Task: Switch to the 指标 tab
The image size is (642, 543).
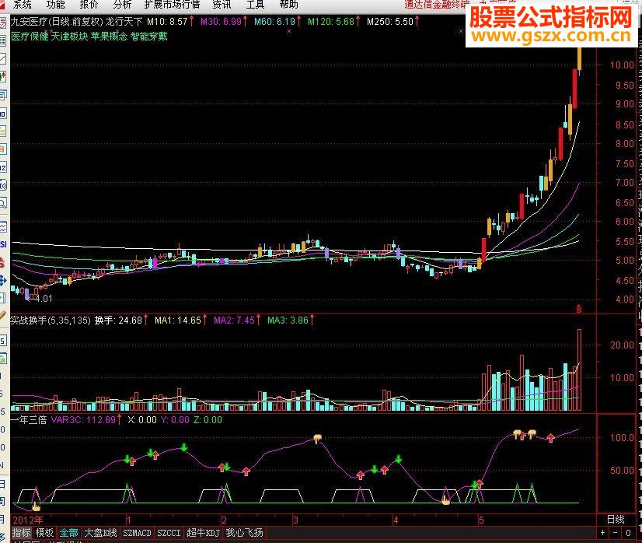Action: click(x=21, y=533)
